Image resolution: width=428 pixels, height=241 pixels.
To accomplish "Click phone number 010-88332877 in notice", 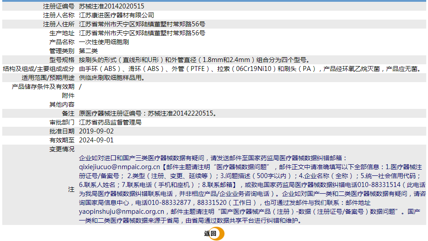I will coord(169,203).
